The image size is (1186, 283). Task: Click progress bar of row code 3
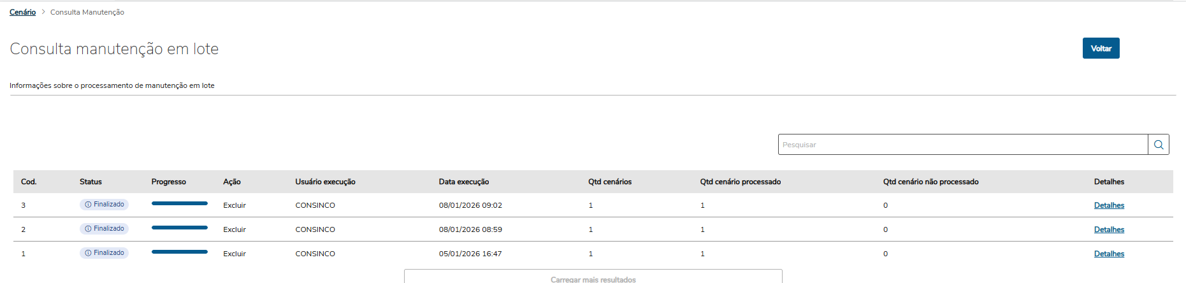pyautogui.click(x=180, y=203)
